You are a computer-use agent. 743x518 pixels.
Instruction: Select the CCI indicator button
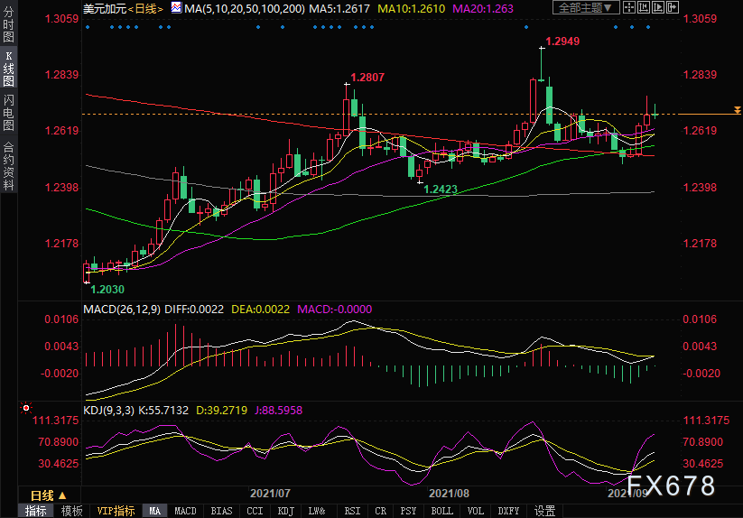(x=255, y=511)
